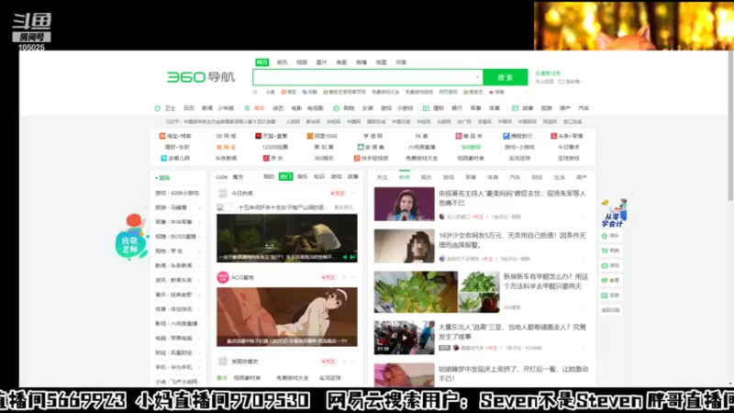Image resolution: width=734 pixels, height=413 pixels.
Task: Expand the 体育·体坛快讯 sidebar row arrow
Action: [199, 309]
